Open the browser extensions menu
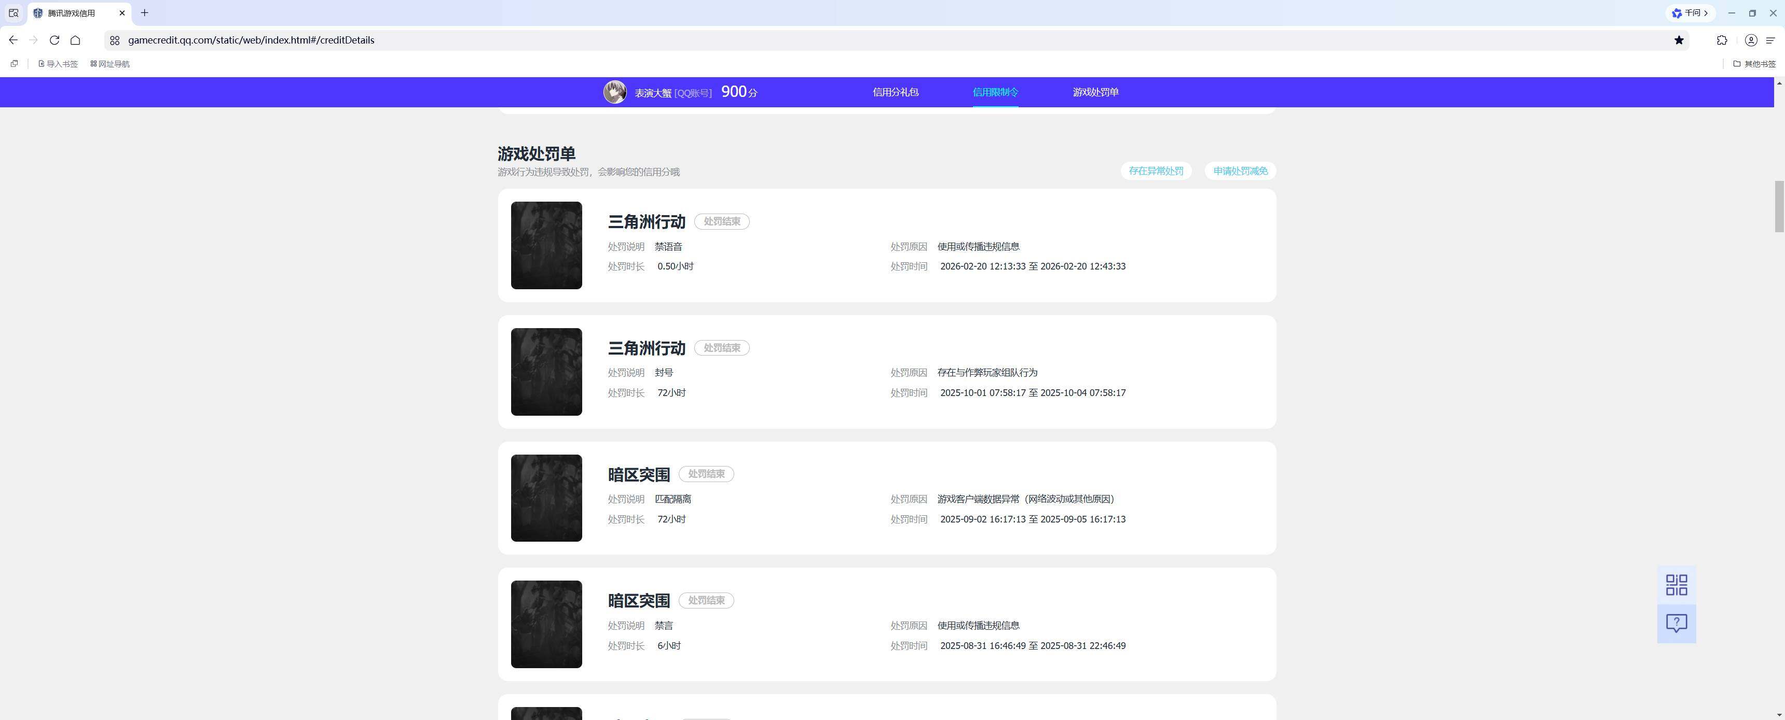 (x=1722, y=40)
